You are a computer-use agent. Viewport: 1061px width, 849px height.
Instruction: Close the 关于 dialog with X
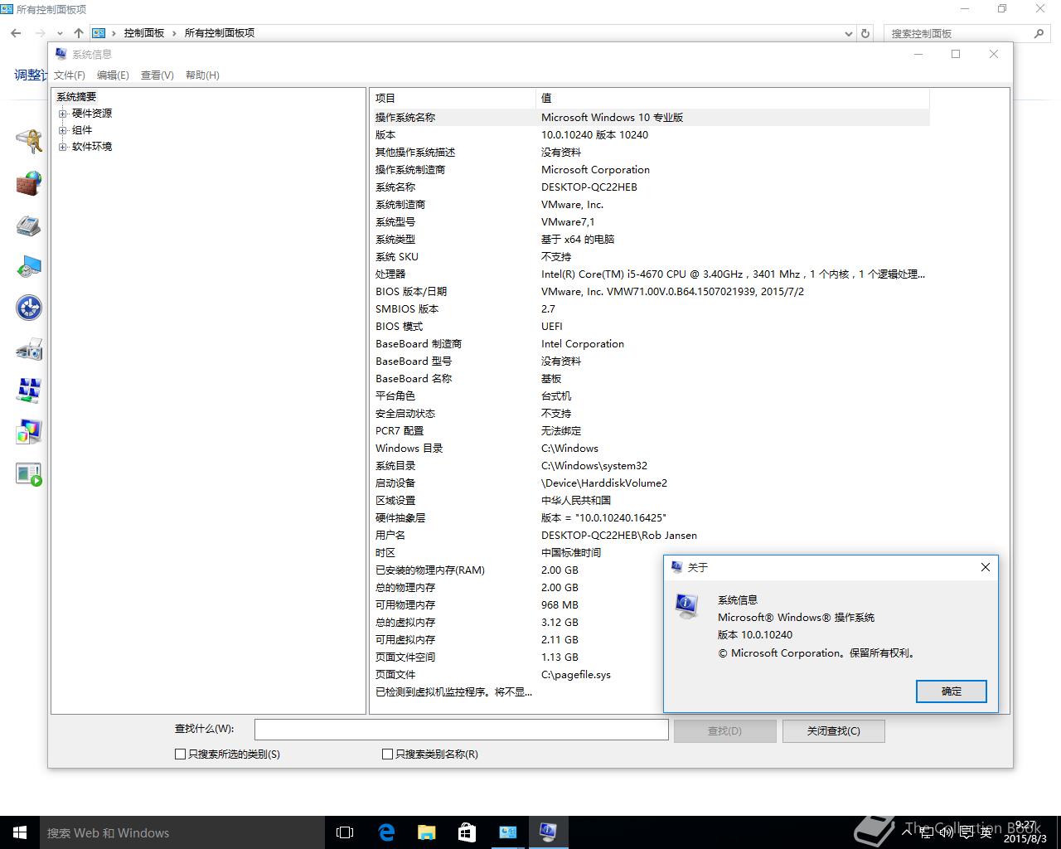click(x=986, y=567)
